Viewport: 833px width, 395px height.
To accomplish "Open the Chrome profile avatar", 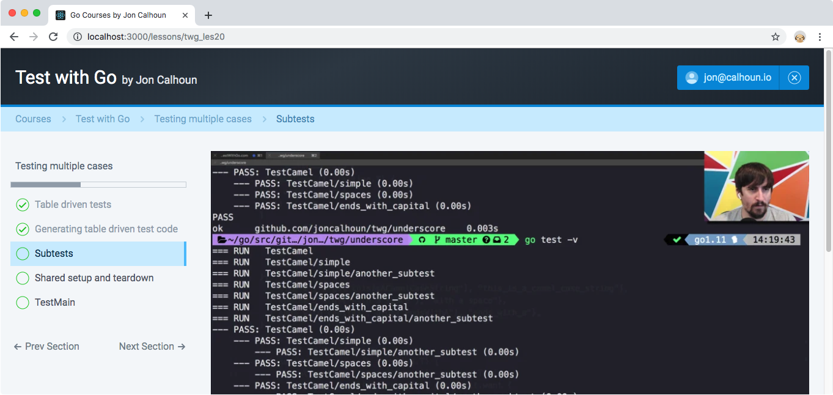I will click(800, 37).
